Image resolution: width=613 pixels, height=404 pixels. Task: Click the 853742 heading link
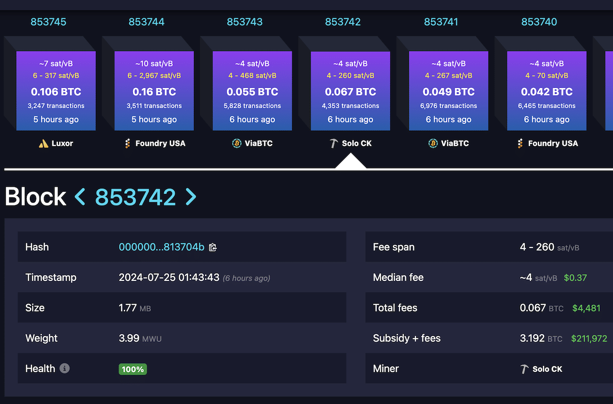(x=135, y=197)
